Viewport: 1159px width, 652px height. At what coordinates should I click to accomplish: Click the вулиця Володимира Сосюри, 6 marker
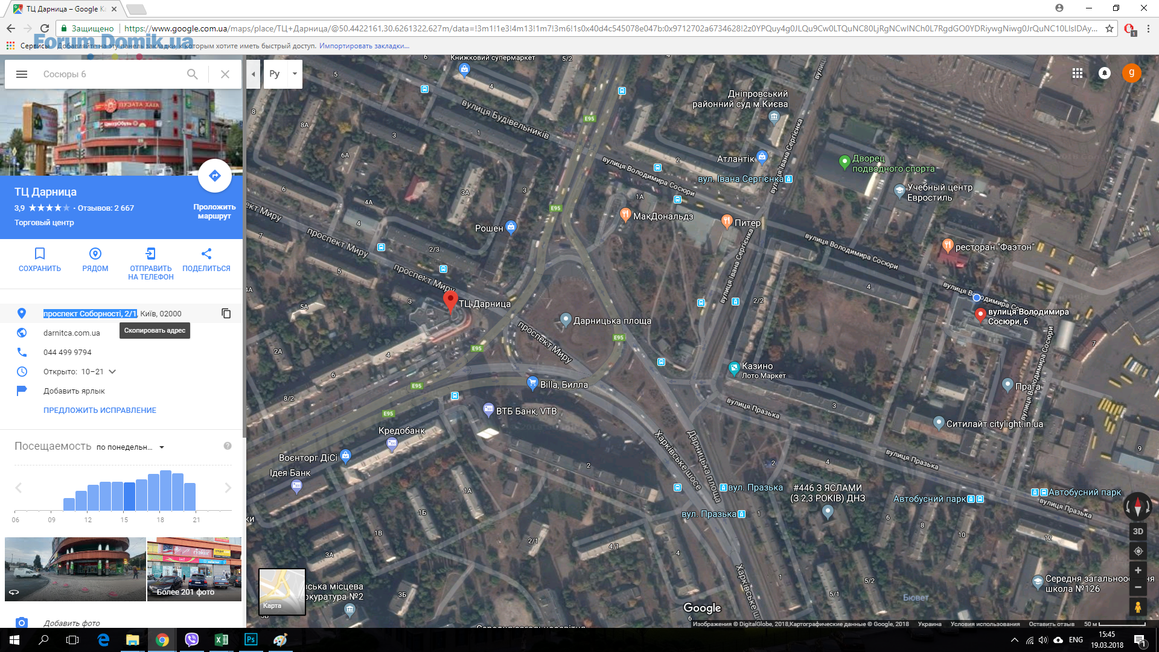pyautogui.click(x=980, y=315)
